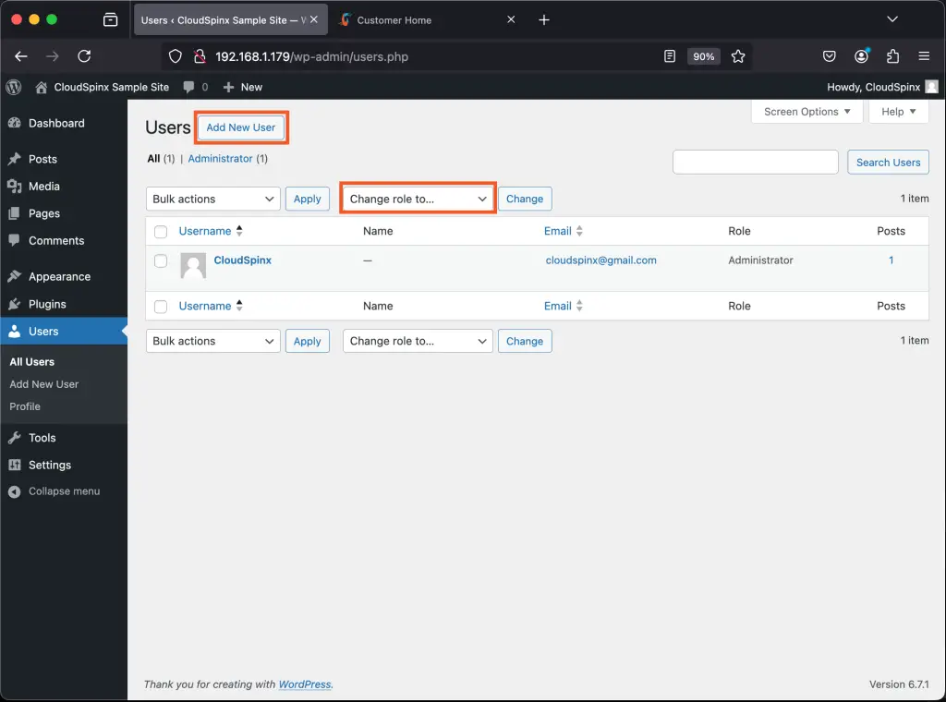Click the 90% zoom level control
946x702 pixels.
(x=704, y=55)
